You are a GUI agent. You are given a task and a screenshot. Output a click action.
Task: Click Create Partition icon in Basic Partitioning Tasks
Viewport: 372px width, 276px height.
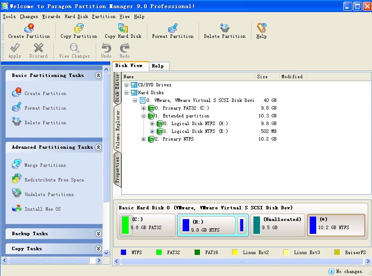coord(17,92)
